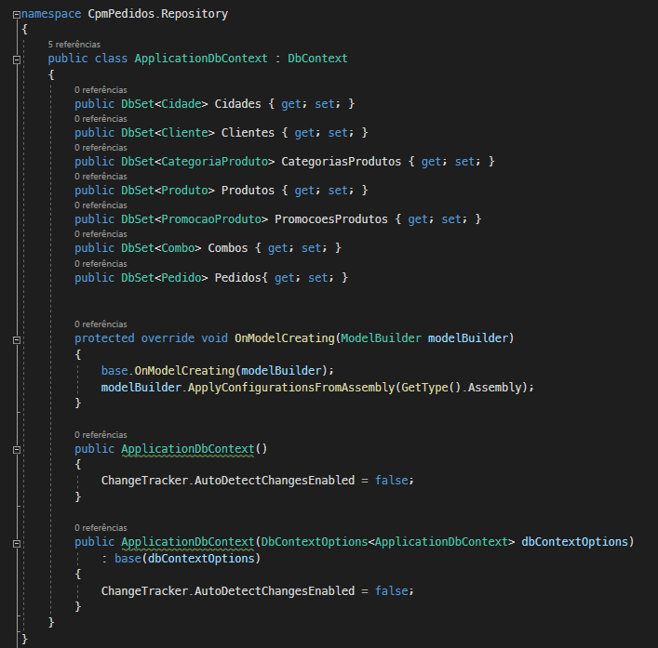Image resolution: width=658 pixels, height=648 pixels.
Task: Click ApplyConfigurationsFromAssembly method call
Action: 291,388
